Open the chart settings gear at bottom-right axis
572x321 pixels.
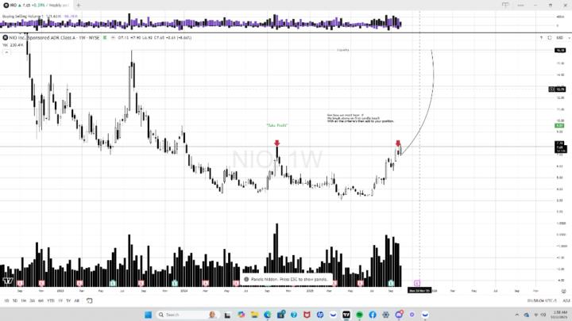click(x=563, y=291)
